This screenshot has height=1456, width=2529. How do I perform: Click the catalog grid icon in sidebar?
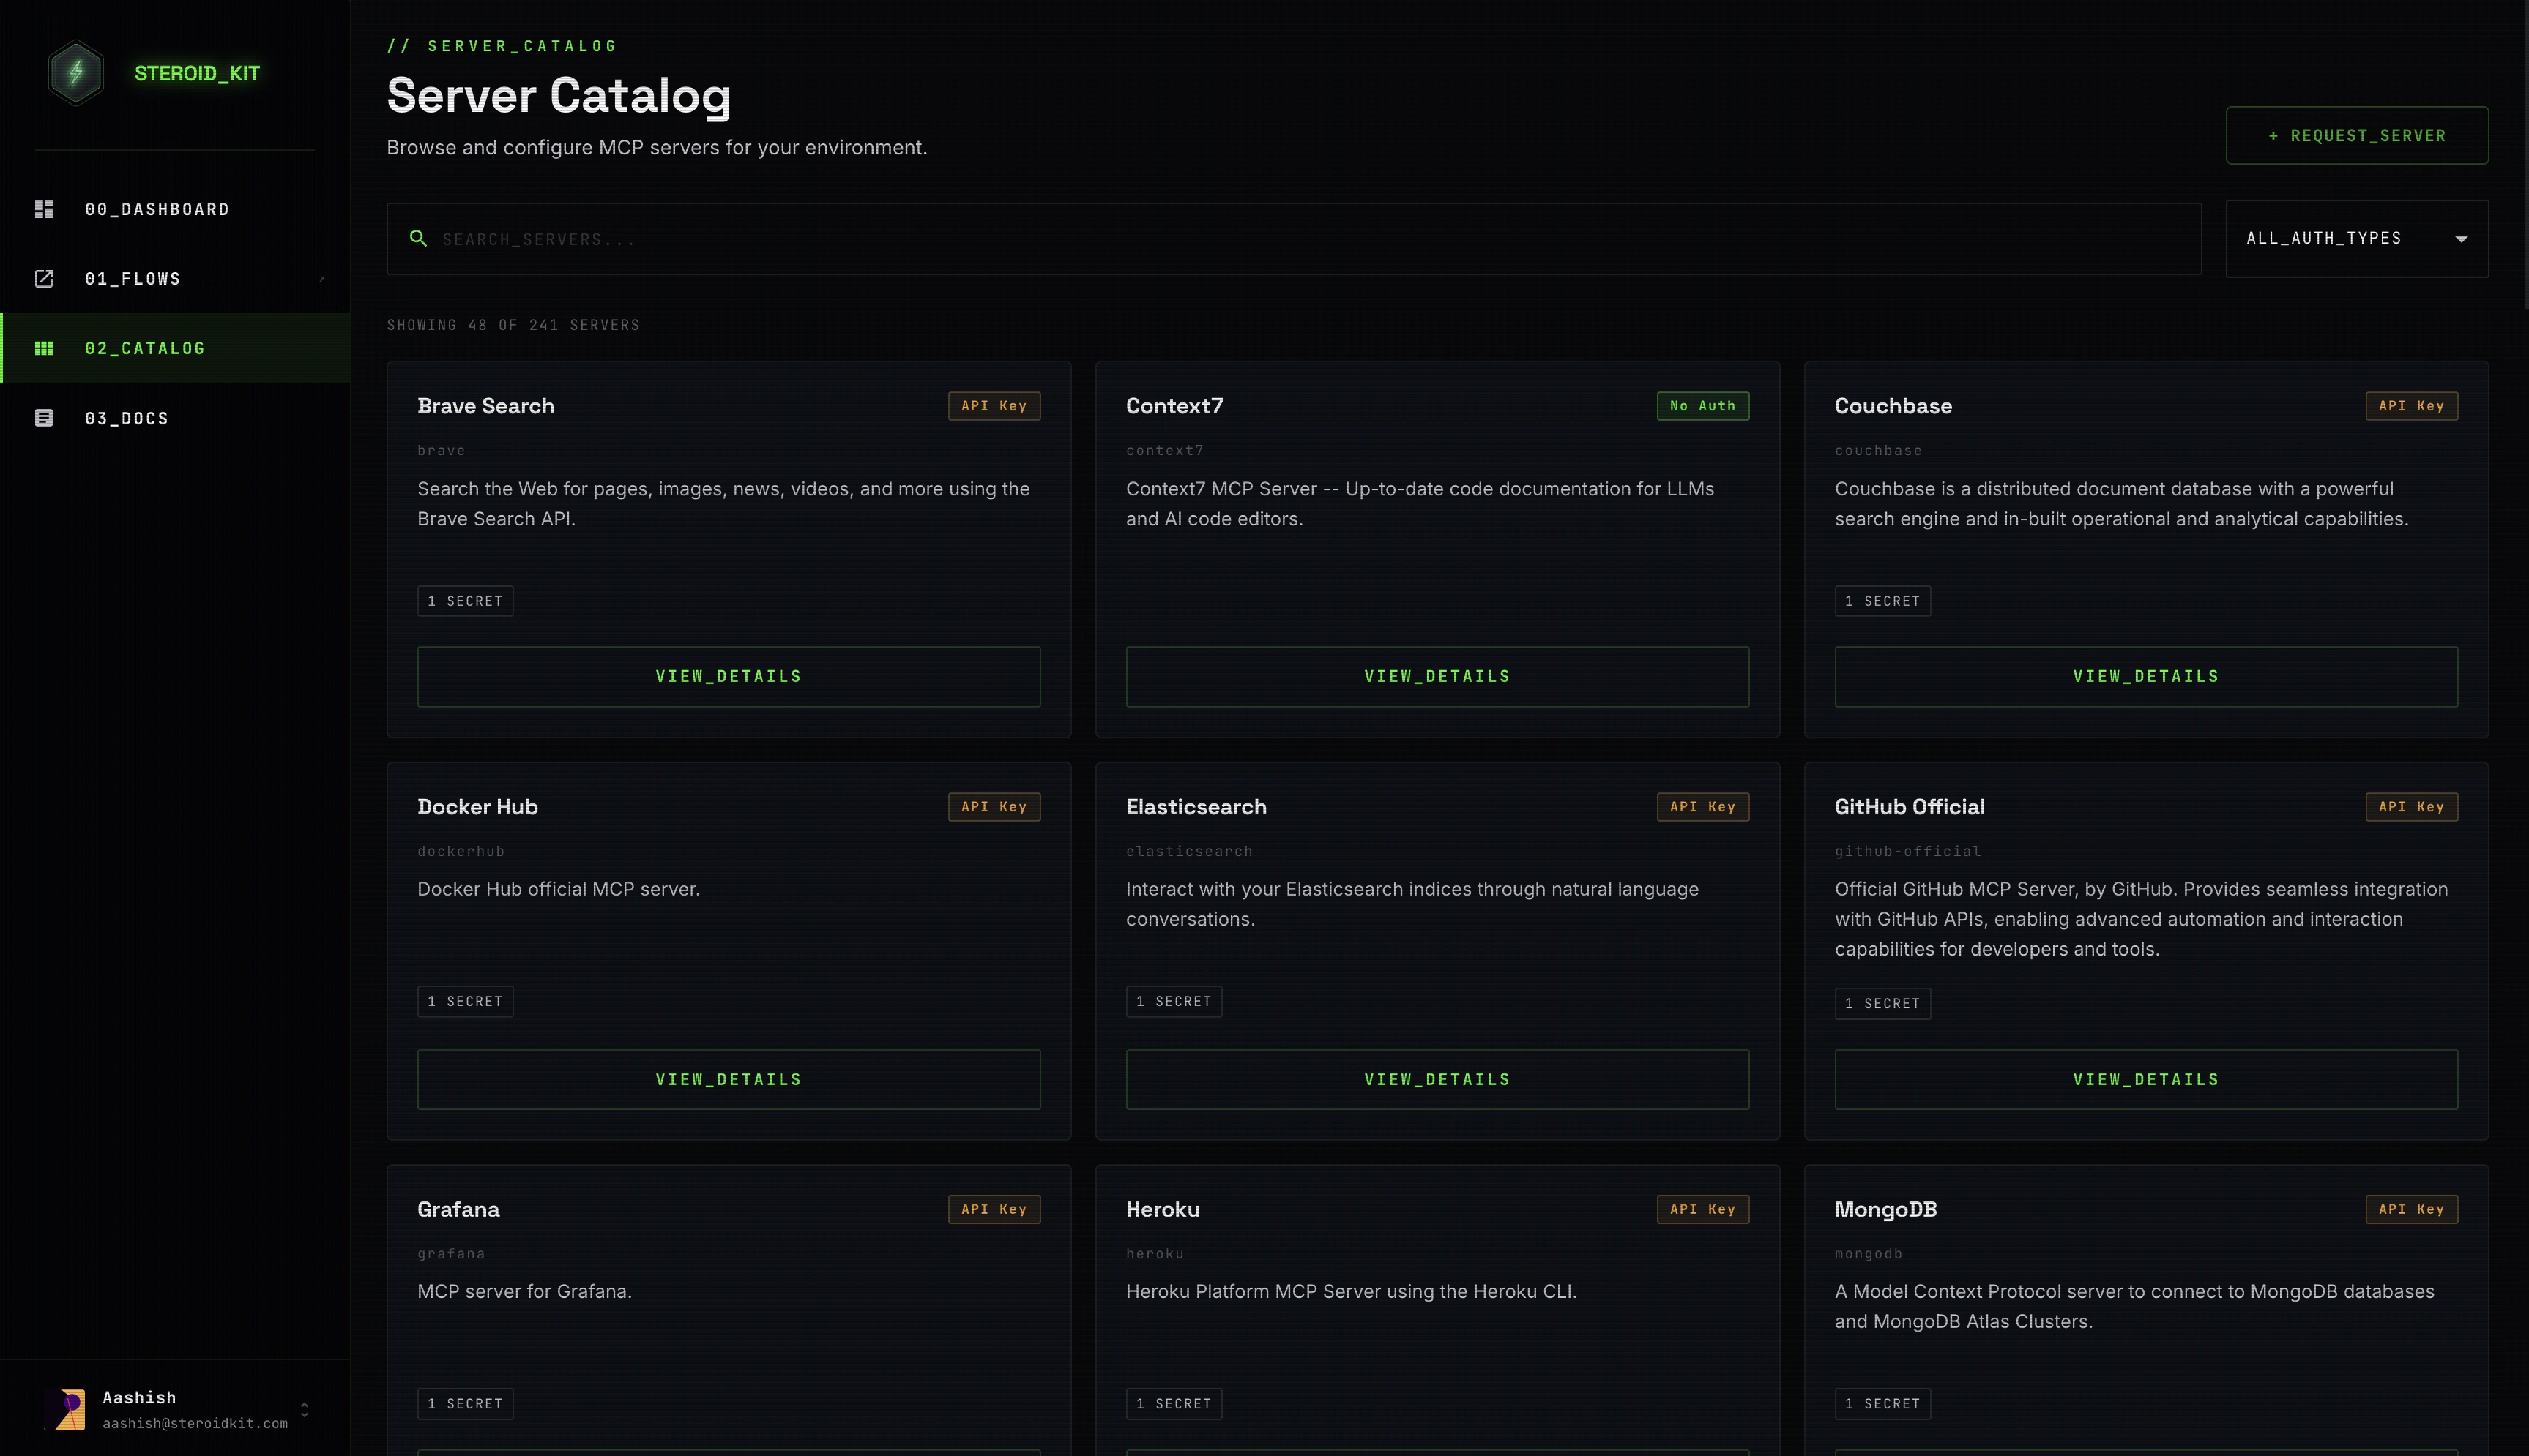(44, 348)
